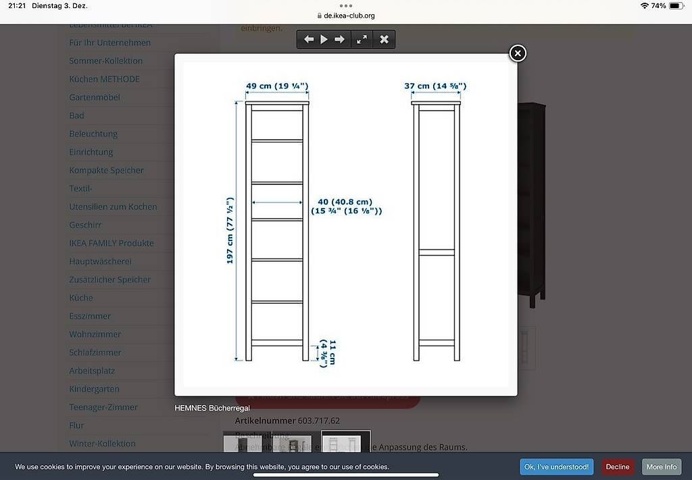Go to Flur category

[x=76, y=425]
